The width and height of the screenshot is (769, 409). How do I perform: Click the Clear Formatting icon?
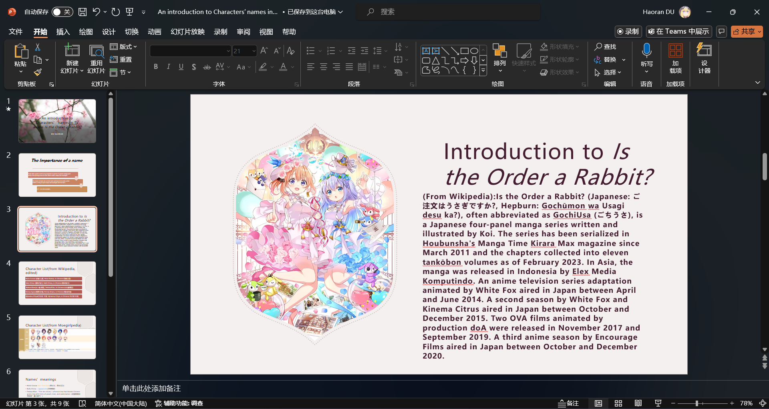(291, 50)
